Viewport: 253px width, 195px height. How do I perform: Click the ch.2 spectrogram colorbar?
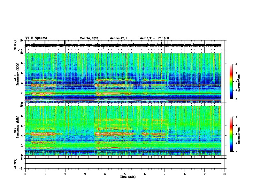[x=231, y=134]
